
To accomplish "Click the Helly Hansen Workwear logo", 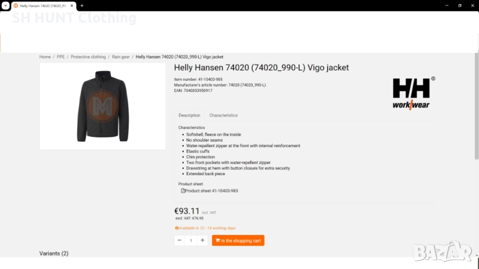I will pos(411,93).
